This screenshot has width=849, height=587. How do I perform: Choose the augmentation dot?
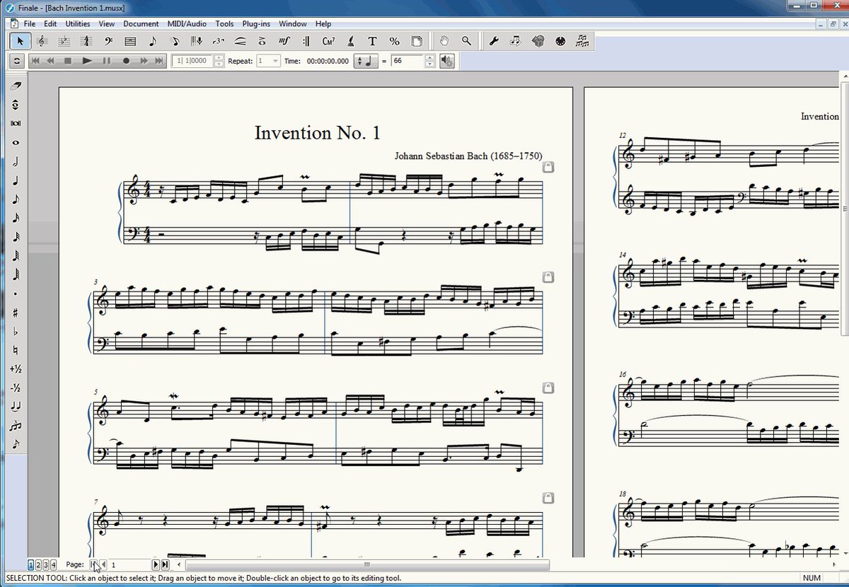[16, 293]
